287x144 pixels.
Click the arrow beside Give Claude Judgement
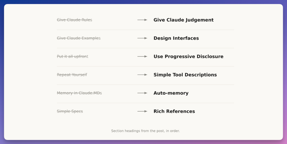(142, 20)
